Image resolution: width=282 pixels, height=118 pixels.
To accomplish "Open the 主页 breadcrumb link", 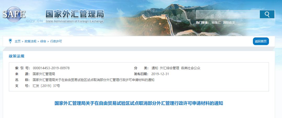I will click(18, 41).
